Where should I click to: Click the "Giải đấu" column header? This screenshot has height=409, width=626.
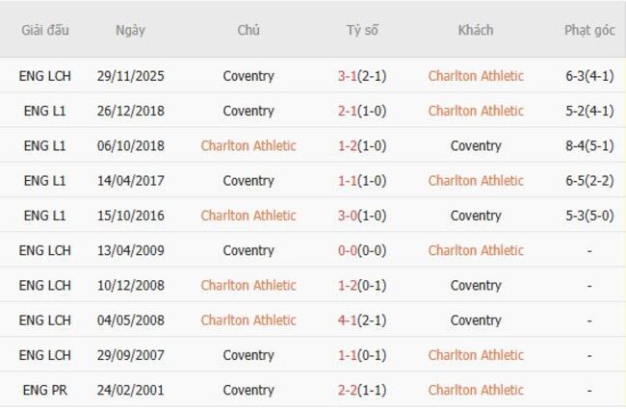tap(44, 30)
